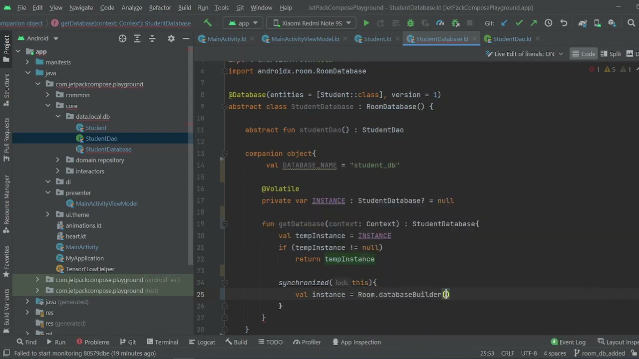
Task: Click the Git push arrow icon
Action: point(534,23)
